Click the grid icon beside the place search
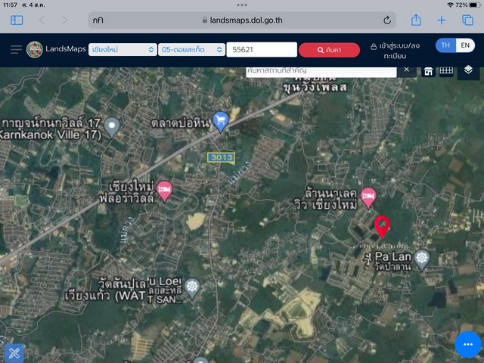The width and height of the screenshot is (484, 363). tap(446, 70)
